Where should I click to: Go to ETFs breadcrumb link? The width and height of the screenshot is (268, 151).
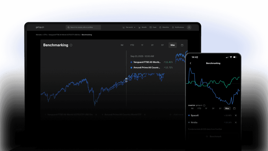tap(45, 35)
